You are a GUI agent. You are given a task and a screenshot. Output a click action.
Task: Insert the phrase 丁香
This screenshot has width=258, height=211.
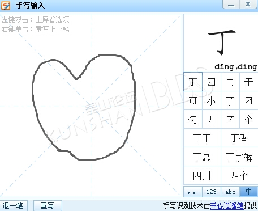(239, 138)
